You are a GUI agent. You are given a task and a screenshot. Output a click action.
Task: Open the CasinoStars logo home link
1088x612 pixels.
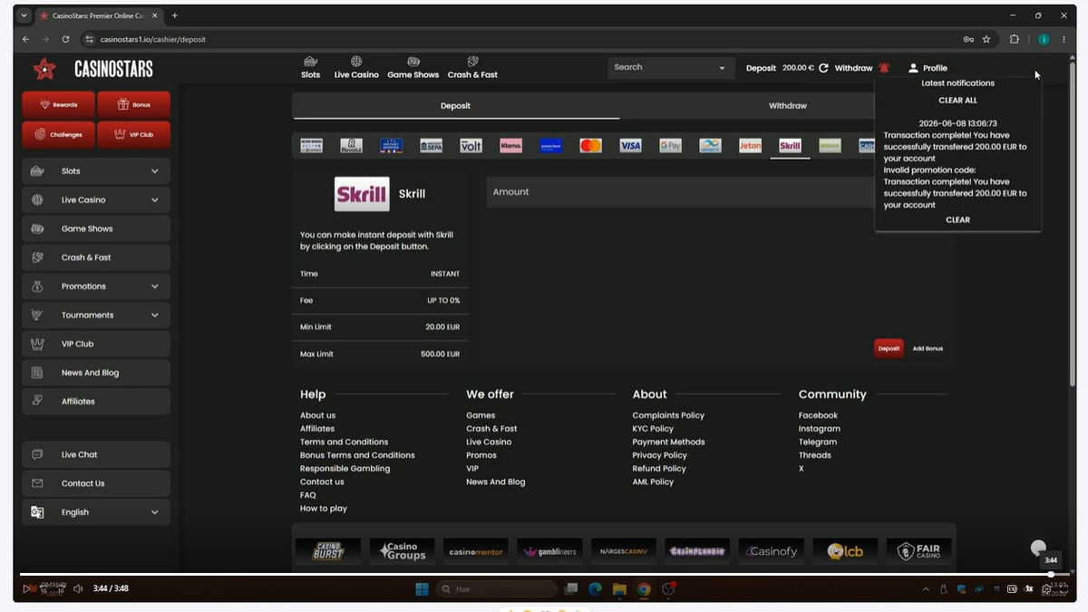[x=93, y=69]
